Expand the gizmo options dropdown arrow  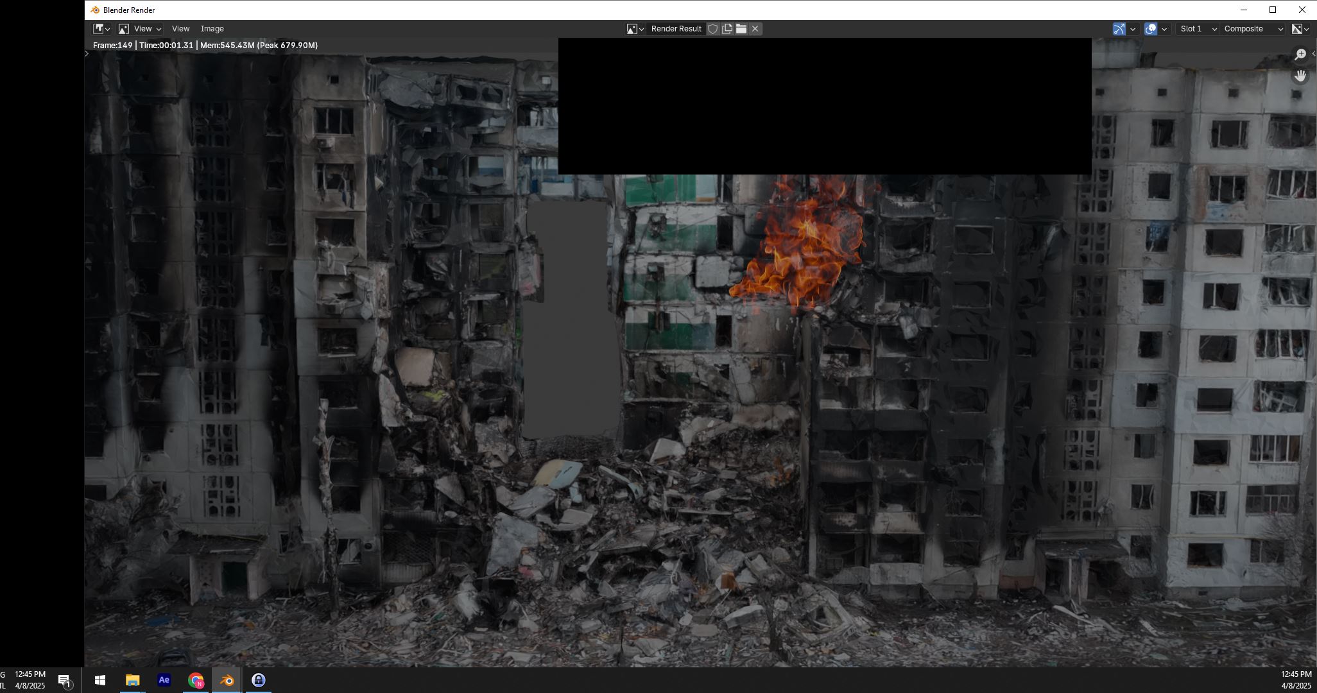click(1133, 29)
